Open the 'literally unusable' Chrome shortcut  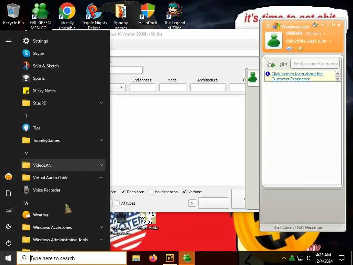tap(67, 16)
